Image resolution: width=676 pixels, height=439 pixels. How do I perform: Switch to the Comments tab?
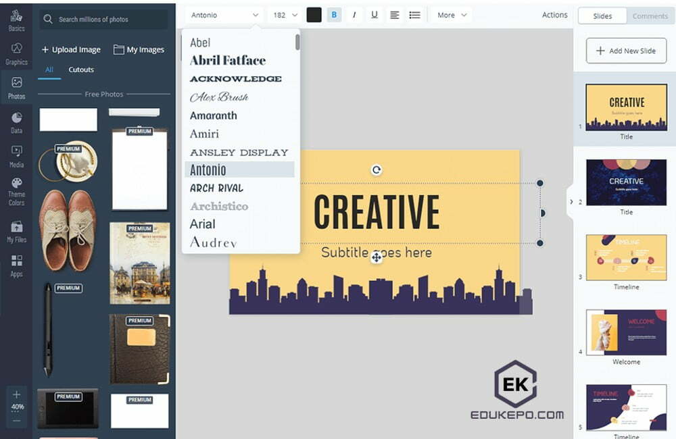click(x=650, y=16)
